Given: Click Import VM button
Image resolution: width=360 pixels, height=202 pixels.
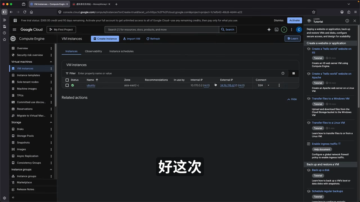Looking at the screenshot, I should pyautogui.click(x=132, y=39).
